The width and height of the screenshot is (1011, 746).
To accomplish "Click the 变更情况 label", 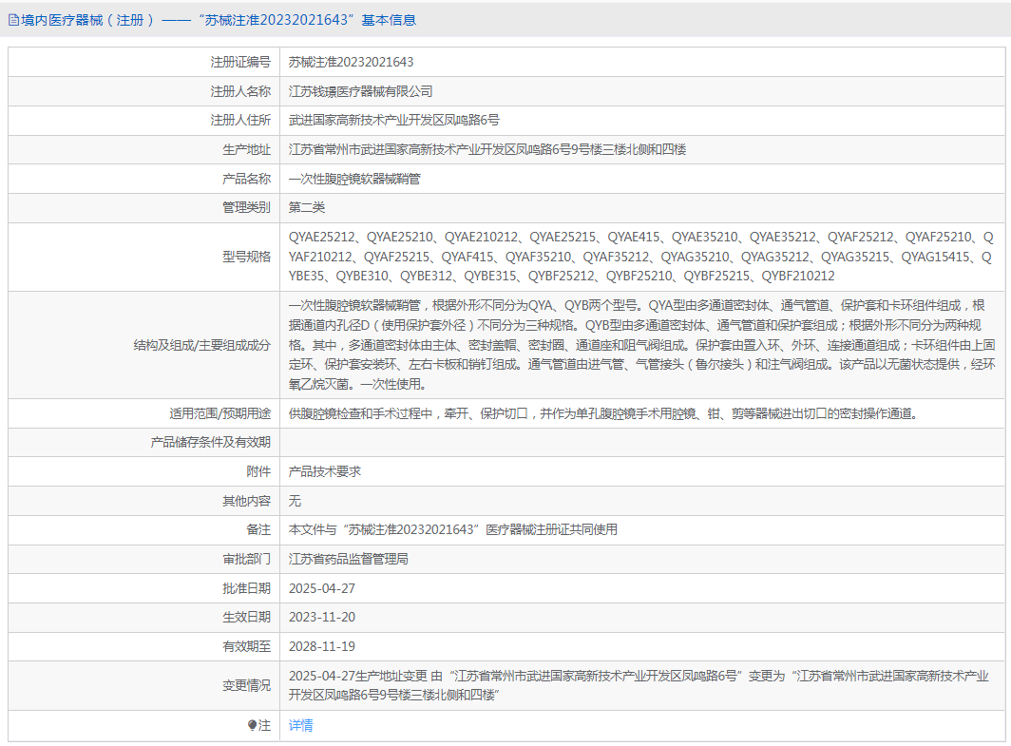I will 246,685.
